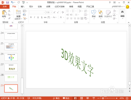
Task: Reset the slide layout with the reset icon
Action: click(x=24, y=15)
